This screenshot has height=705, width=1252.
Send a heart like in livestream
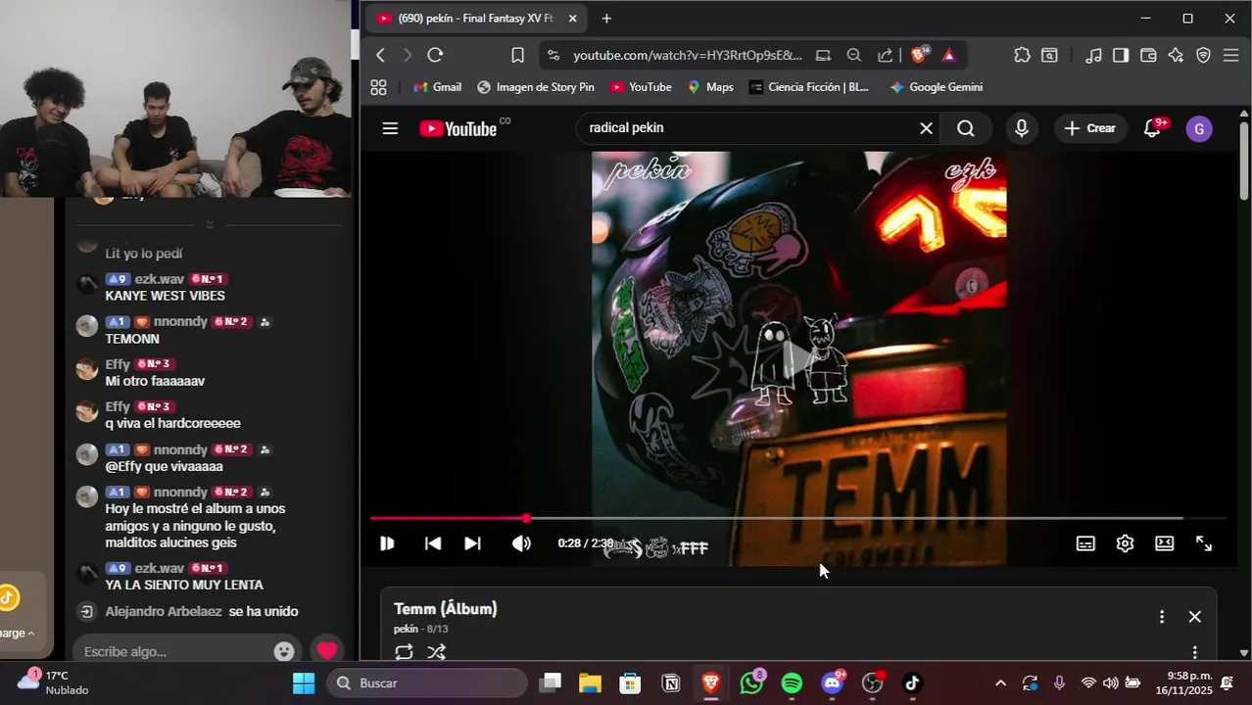click(x=327, y=650)
